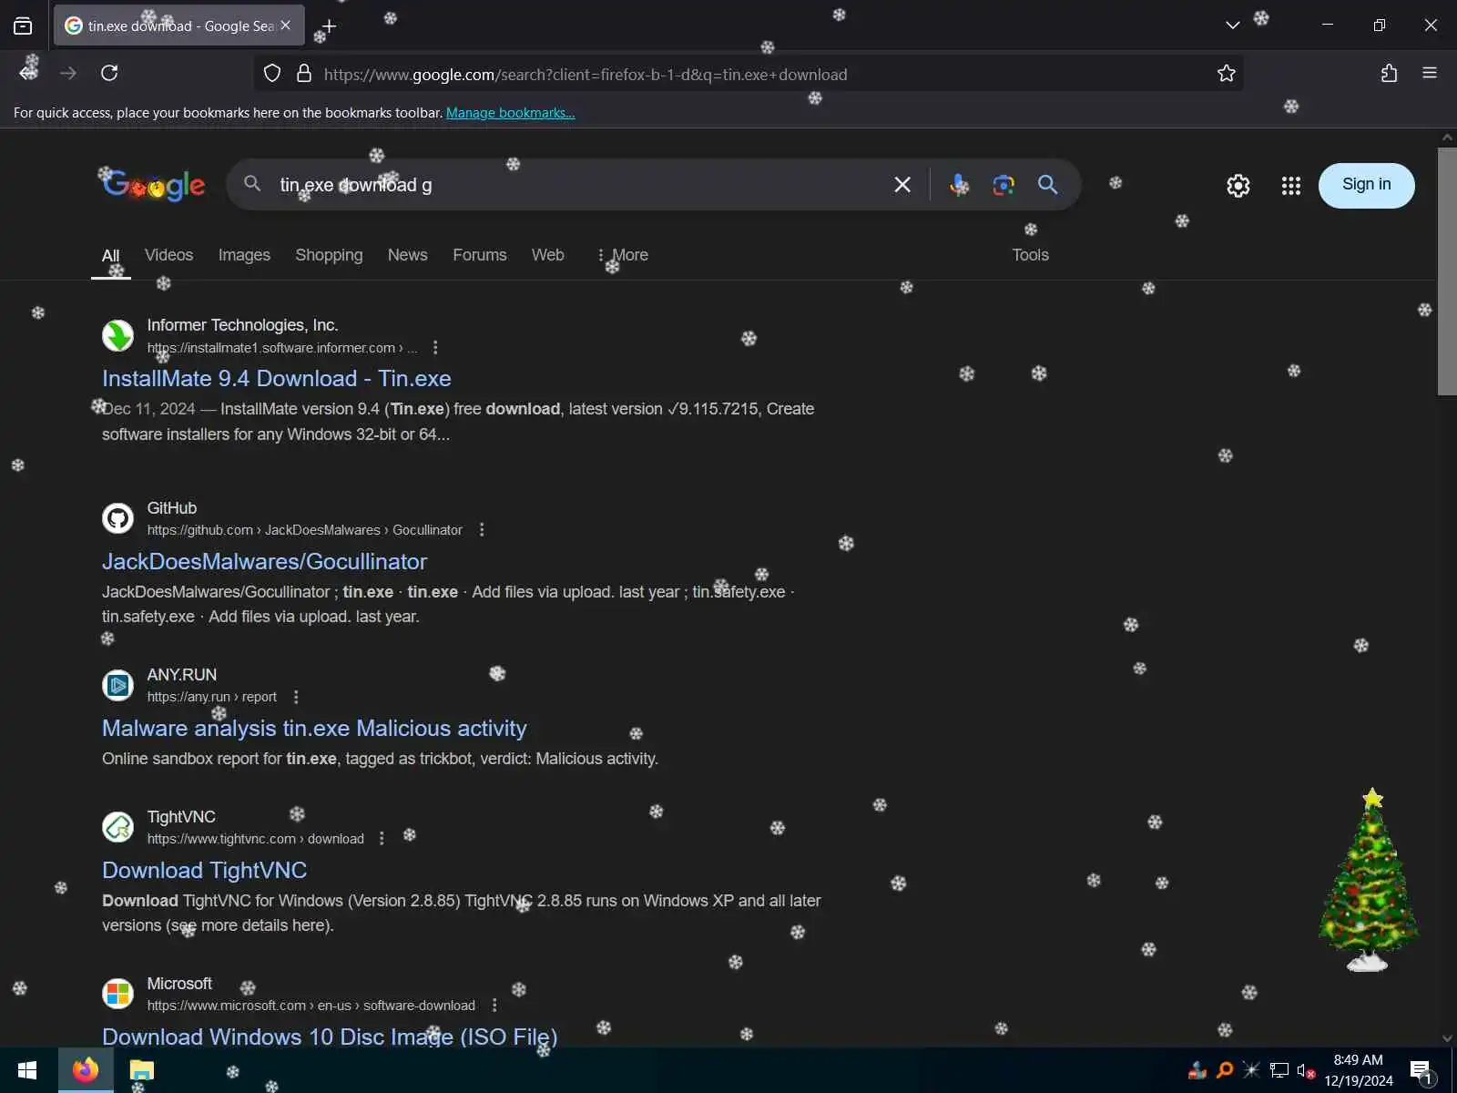Click the orange magnifier tray icon
This screenshot has width=1457, height=1093.
coord(1225,1070)
